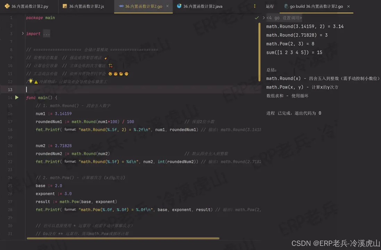This screenshot has height=250, width=381.
Task: Click the Python file icon on the first tab
Action: point(7,6)
